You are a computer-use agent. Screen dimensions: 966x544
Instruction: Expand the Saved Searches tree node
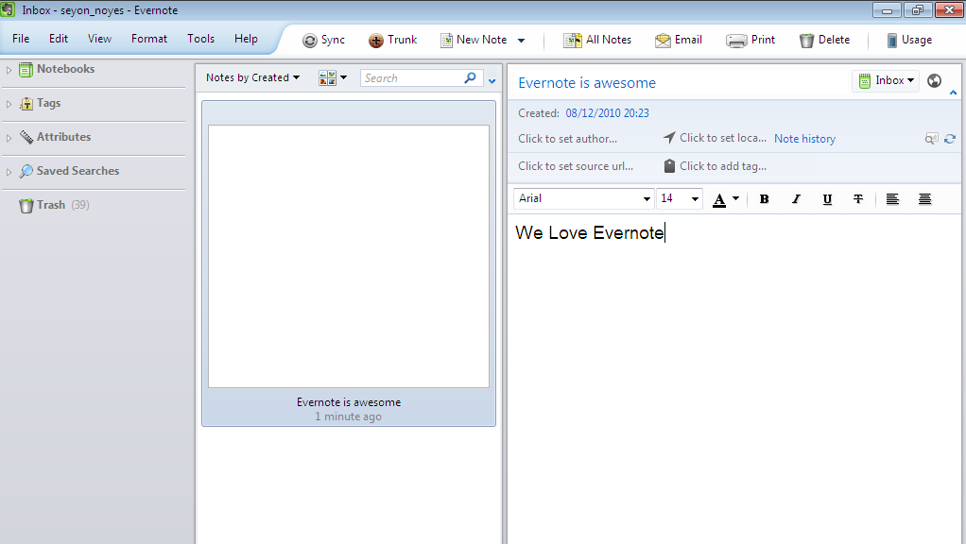tap(9, 172)
